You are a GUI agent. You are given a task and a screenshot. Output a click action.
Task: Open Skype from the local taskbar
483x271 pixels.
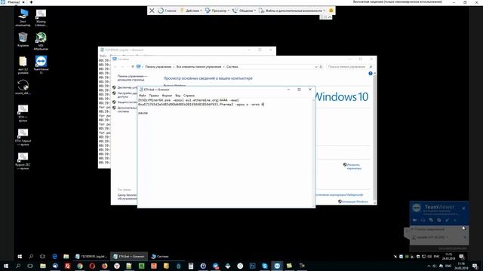click(265, 266)
